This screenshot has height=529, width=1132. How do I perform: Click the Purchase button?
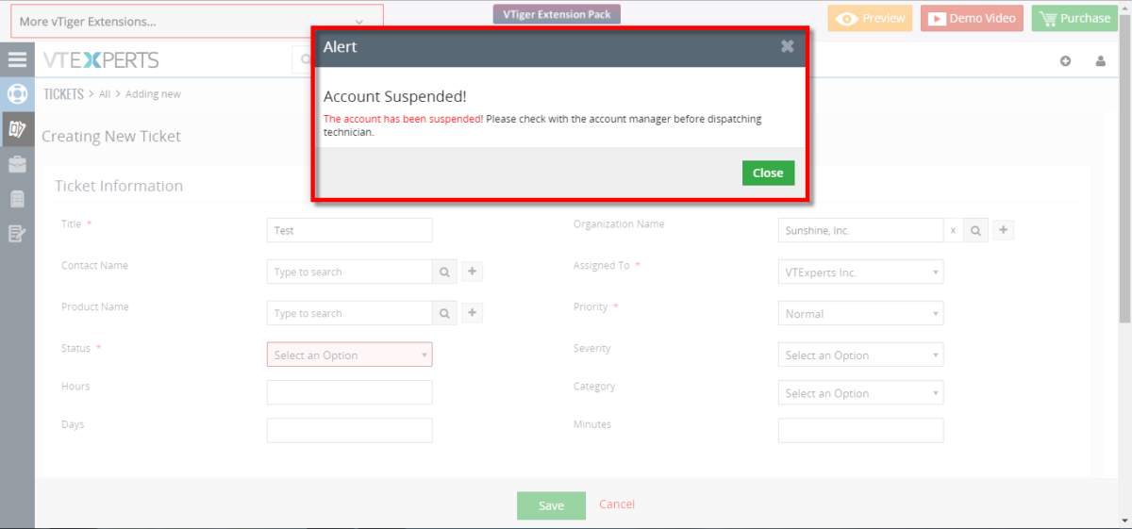coord(1074,18)
